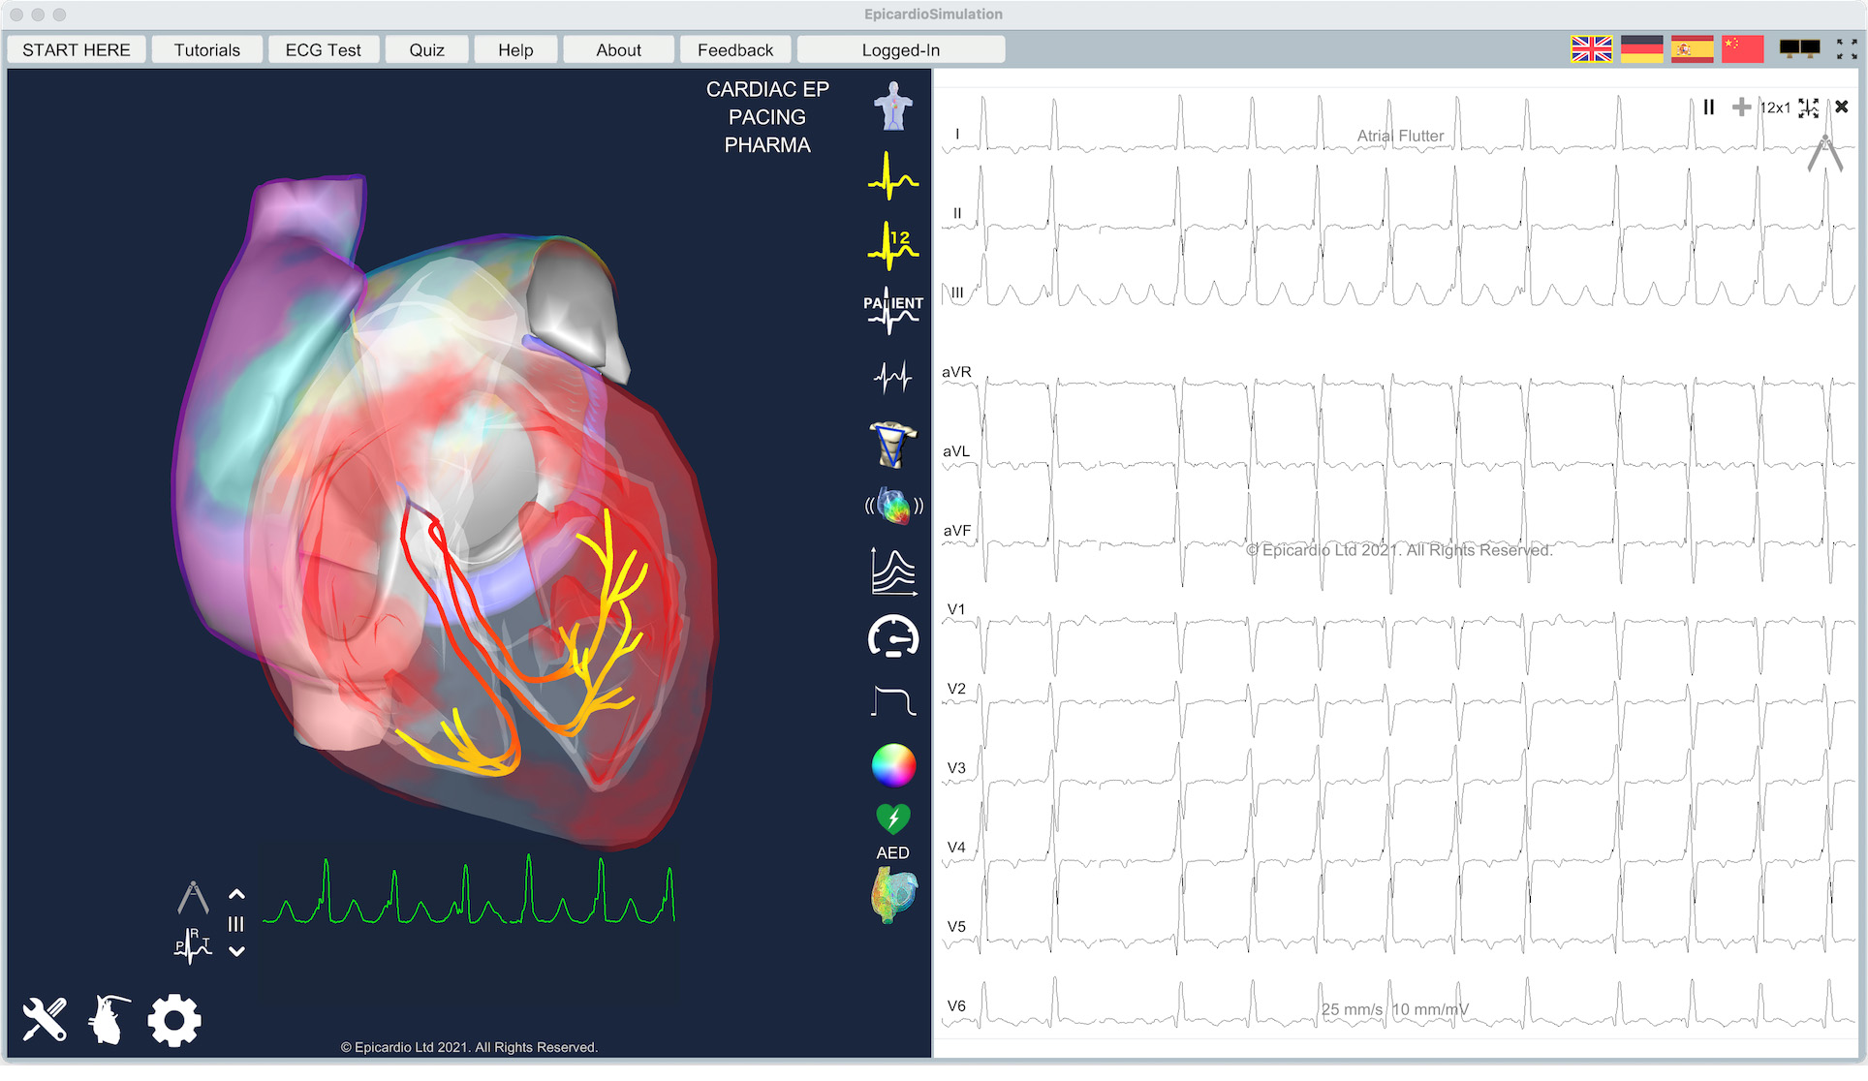Activate the AED defibrillator heart icon
This screenshot has height=1081, width=1868.
(x=892, y=819)
